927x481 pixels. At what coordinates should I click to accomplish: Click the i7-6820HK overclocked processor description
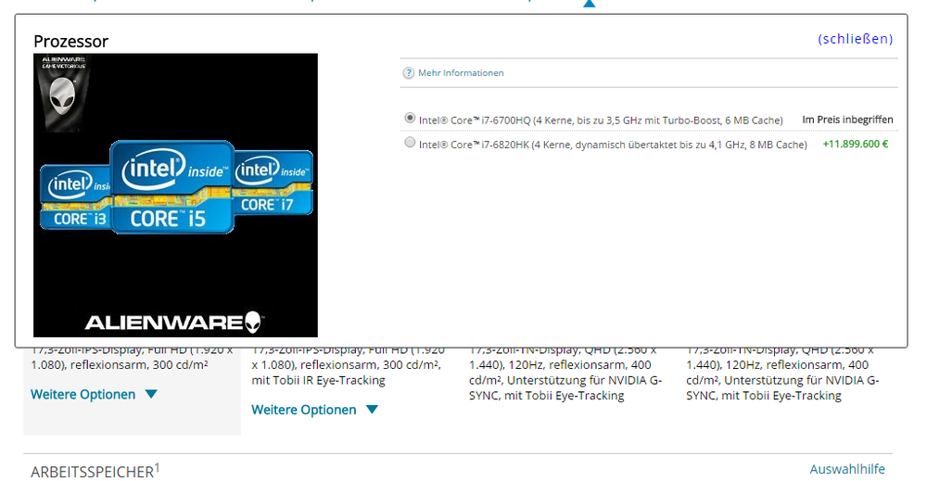613,145
